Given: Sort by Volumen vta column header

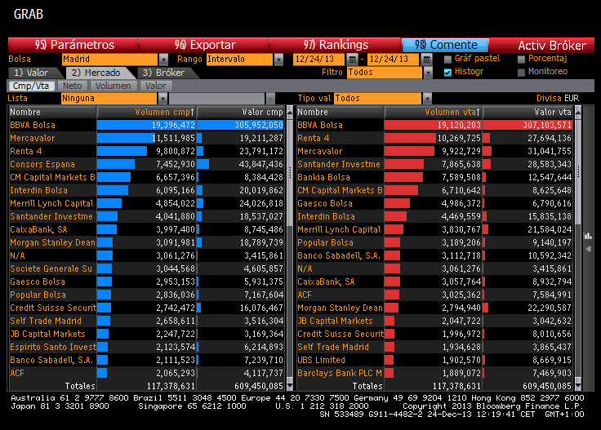Looking at the screenshot, I should [433, 112].
